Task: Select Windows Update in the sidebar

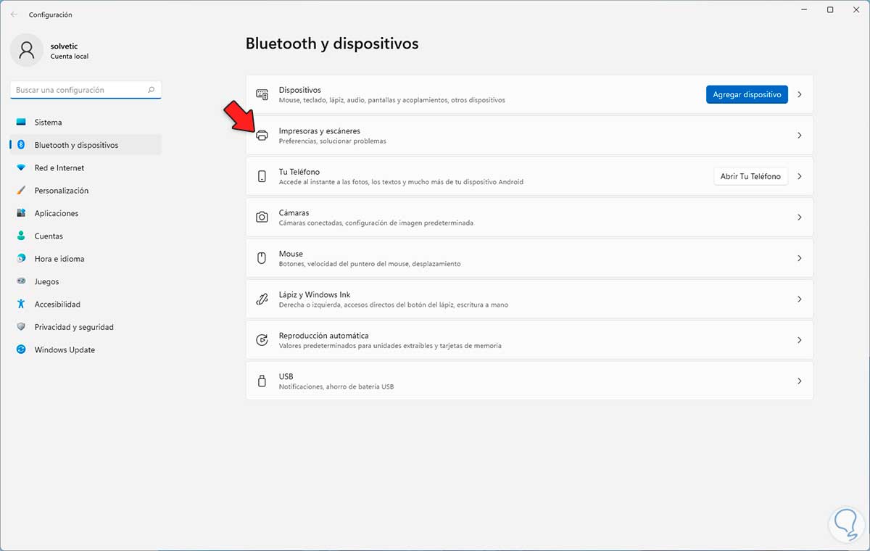Action: pos(65,349)
